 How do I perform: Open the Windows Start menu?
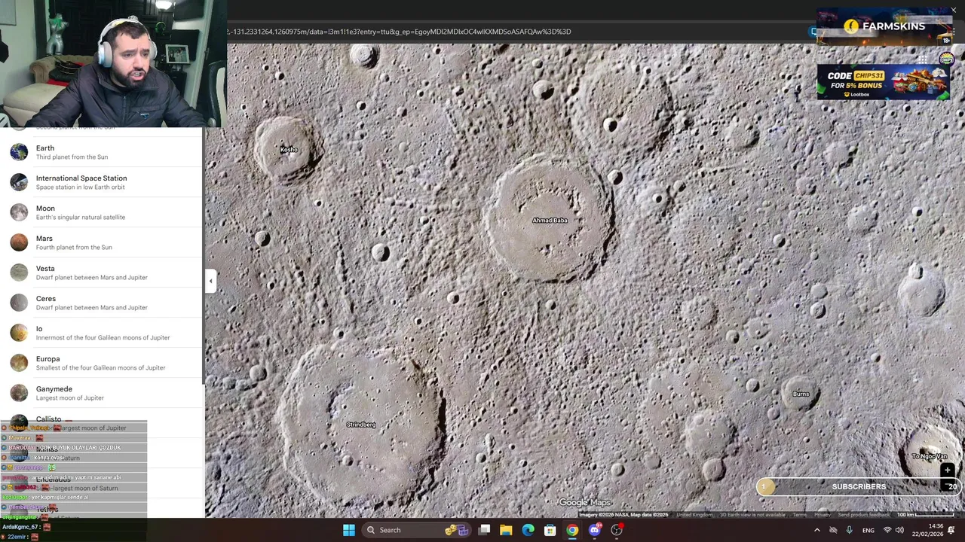[x=348, y=530]
